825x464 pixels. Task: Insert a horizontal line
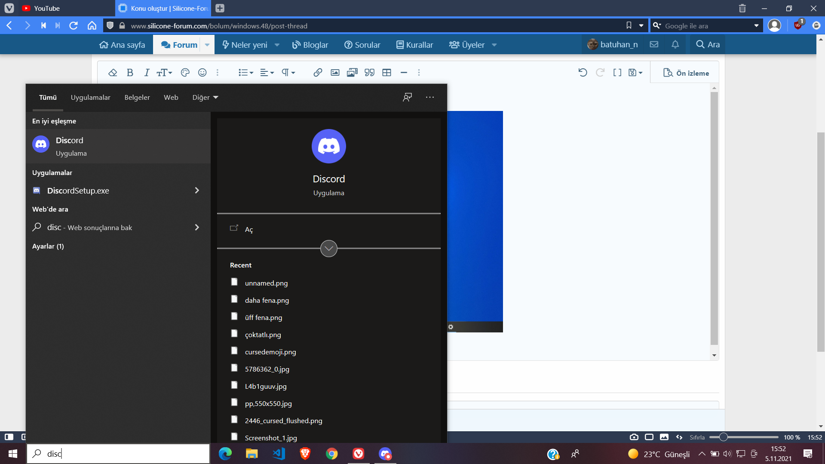tap(404, 73)
